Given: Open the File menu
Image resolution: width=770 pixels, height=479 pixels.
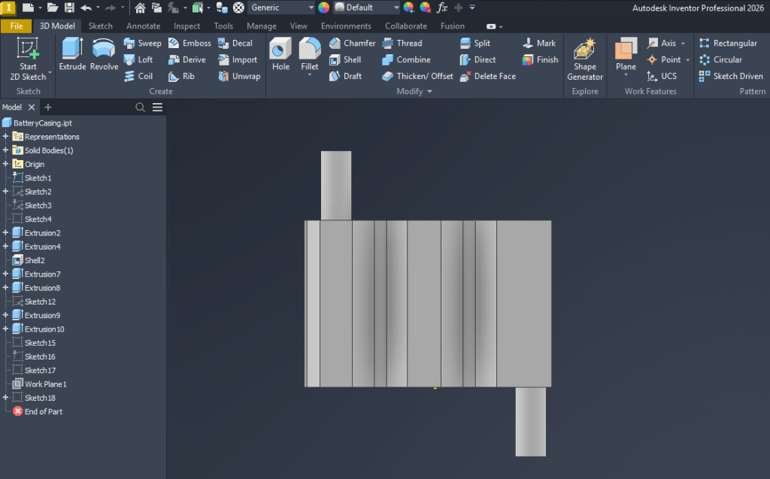Looking at the screenshot, I should pyautogui.click(x=16, y=26).
